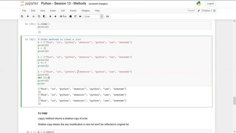
Task: Click the '(unsaved changes)' status text
Action: coord(98,4)
